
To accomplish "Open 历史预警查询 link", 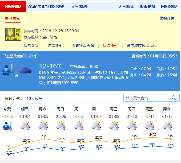I will (x=83, y=45).
